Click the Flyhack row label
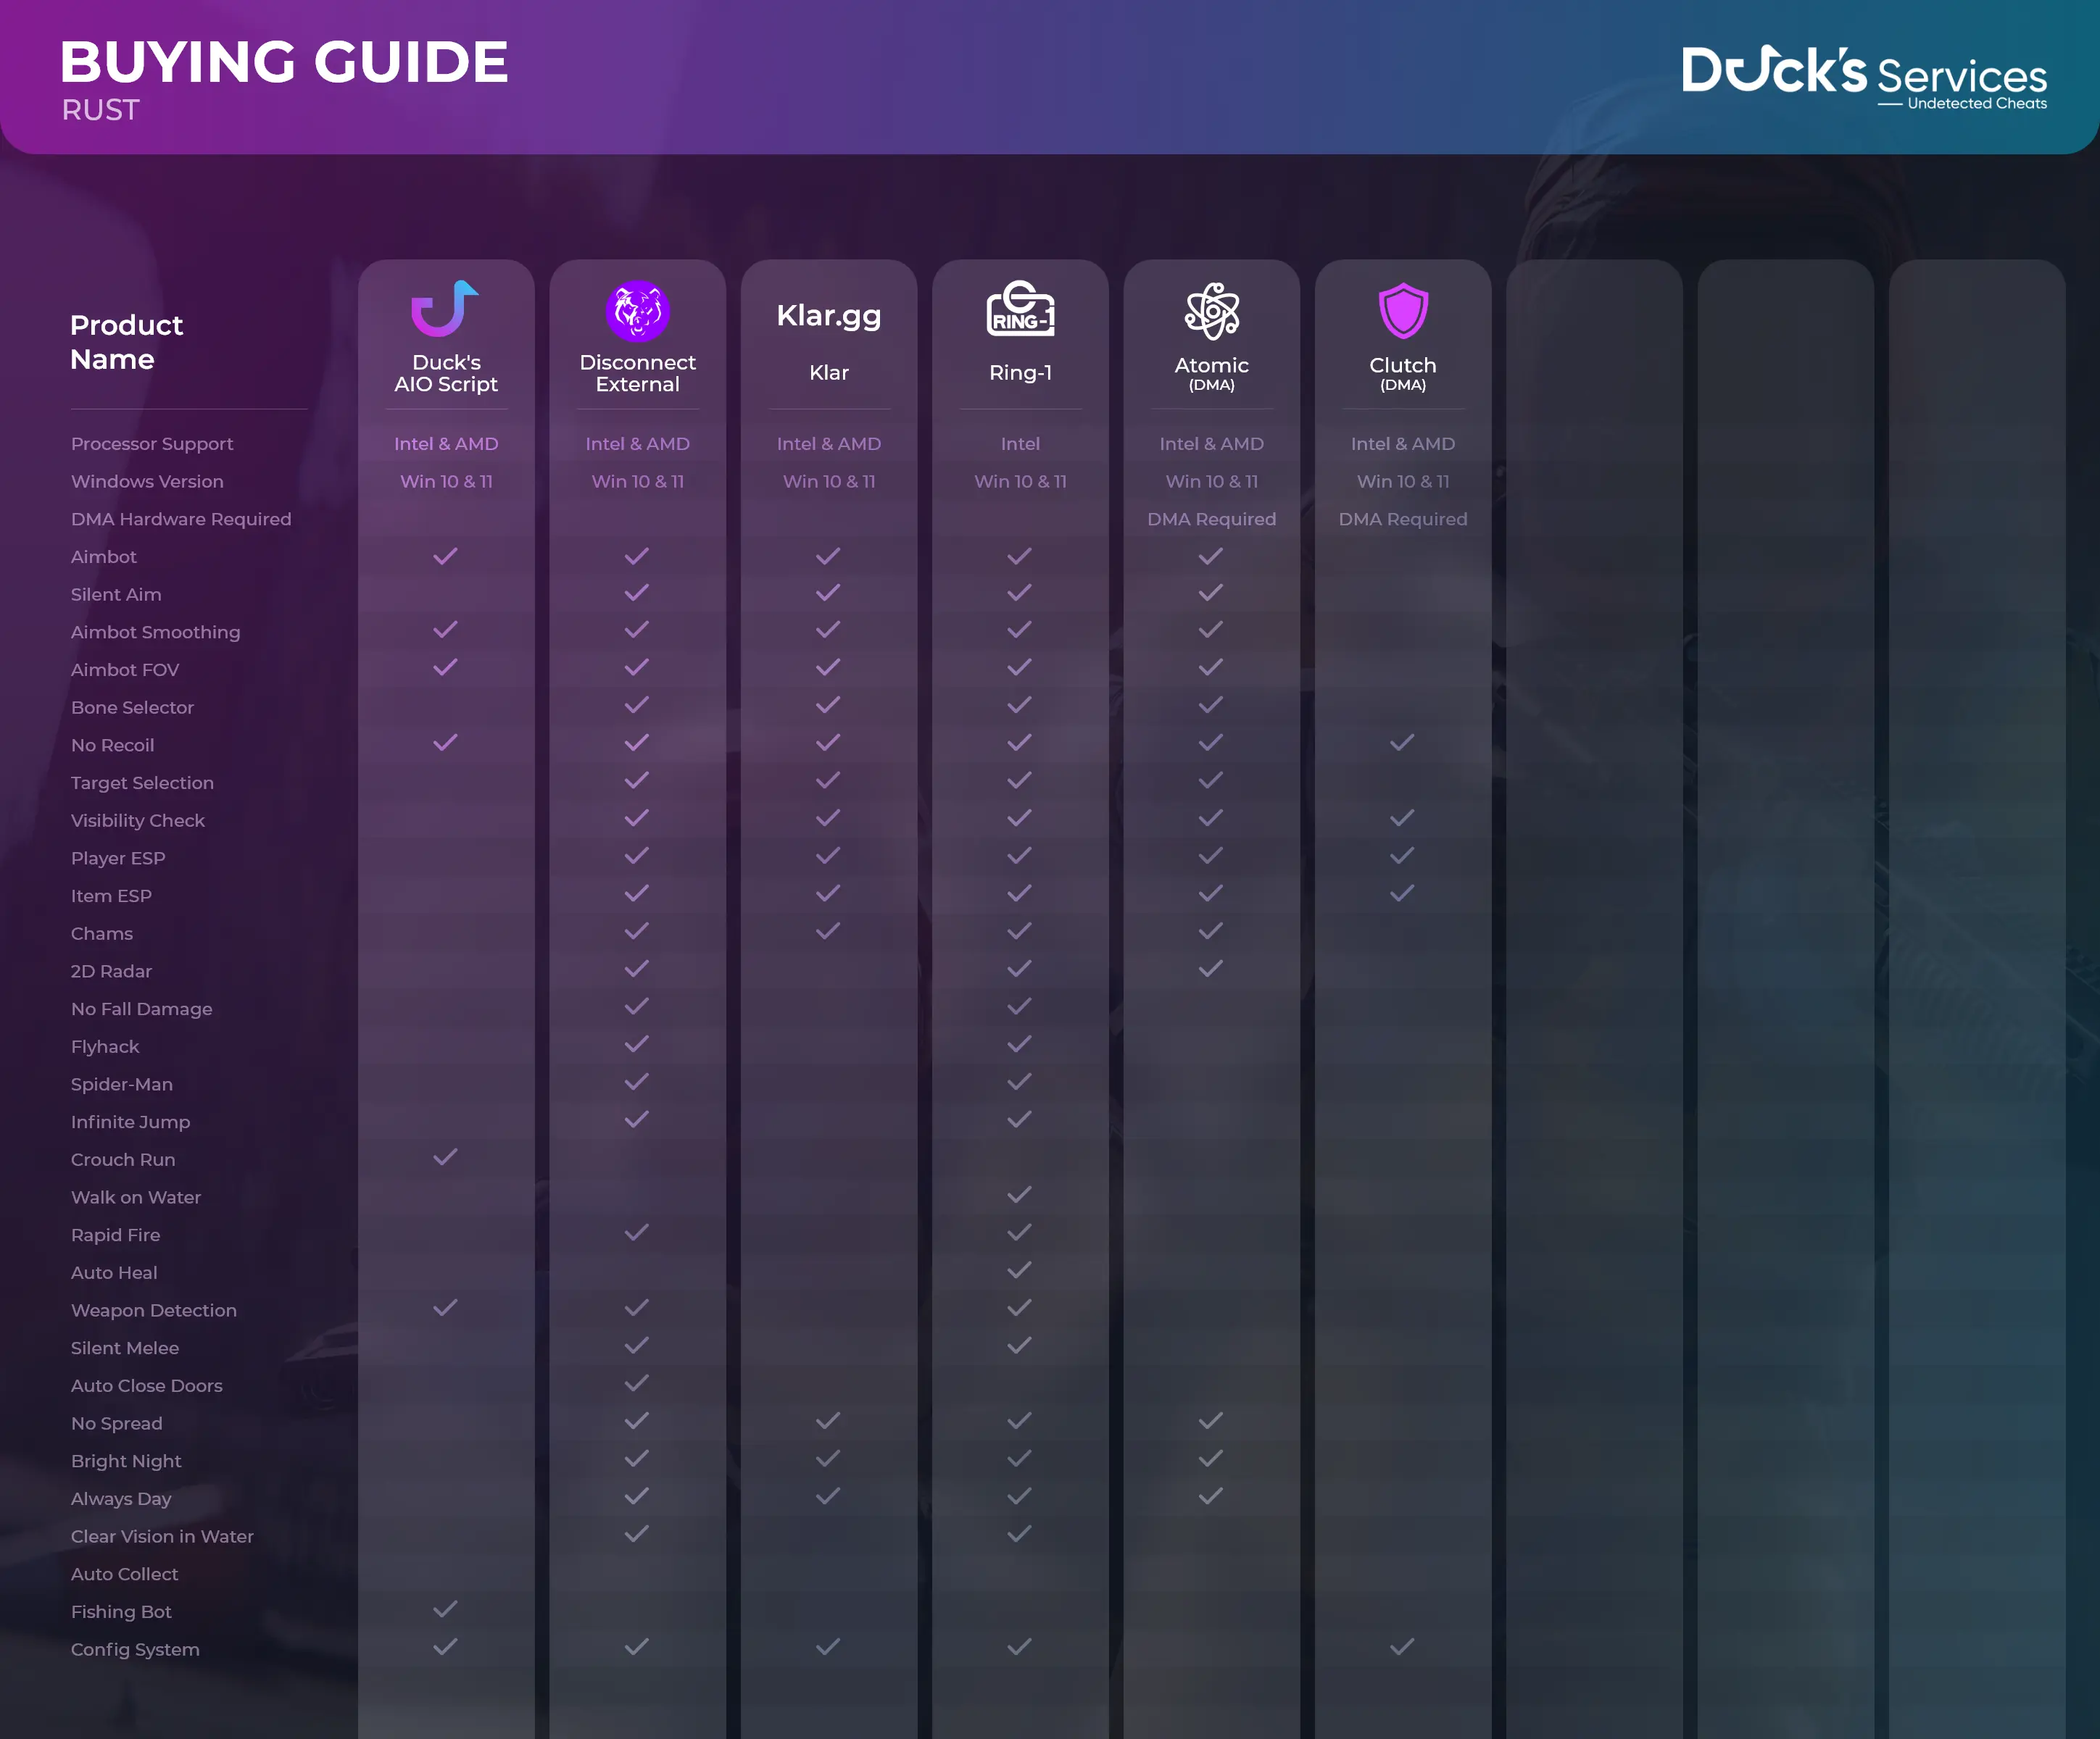Image resolution: width=2100 pixels, height=1739 pixels. click(x=105, y=1048)
